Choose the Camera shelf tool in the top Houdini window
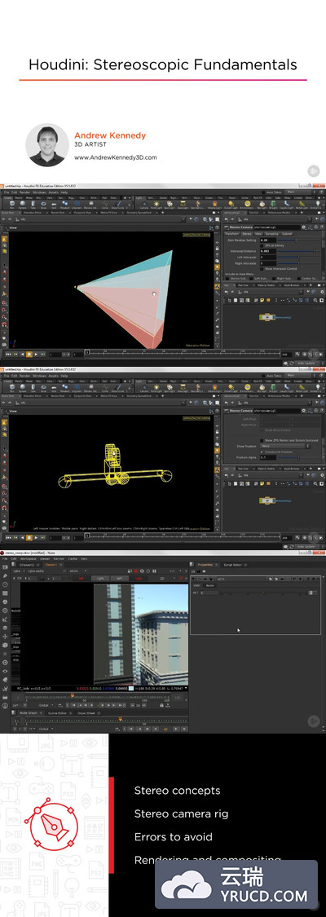 click(x=143, y=204)
